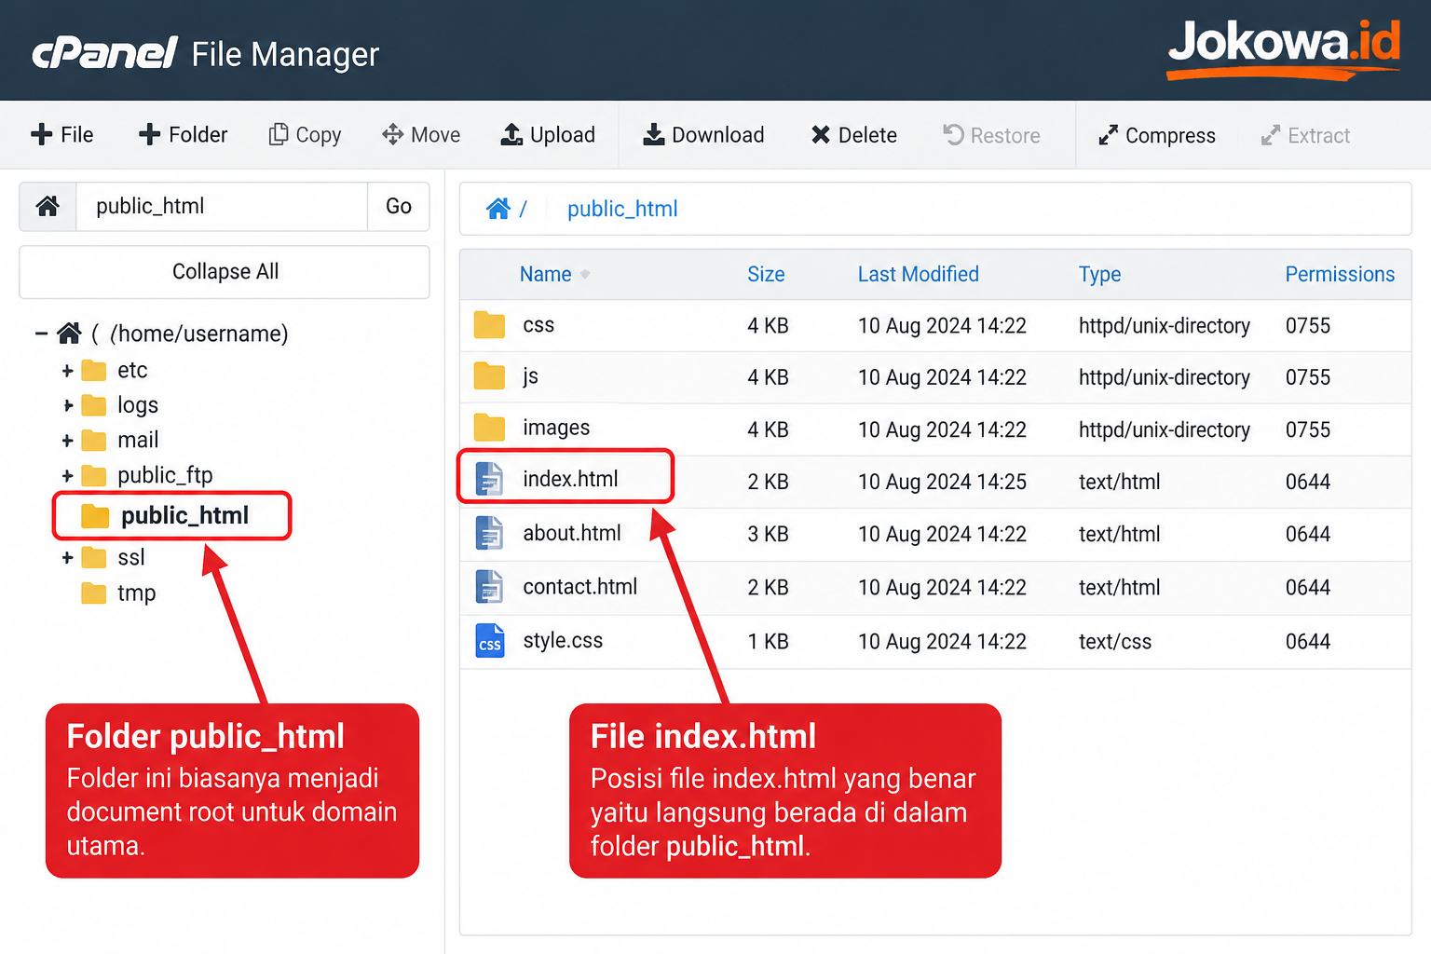The height and width of the screenshot is (954, 1431).
Task: Click into the public_html path input field
Action: [x=222, y=206]
